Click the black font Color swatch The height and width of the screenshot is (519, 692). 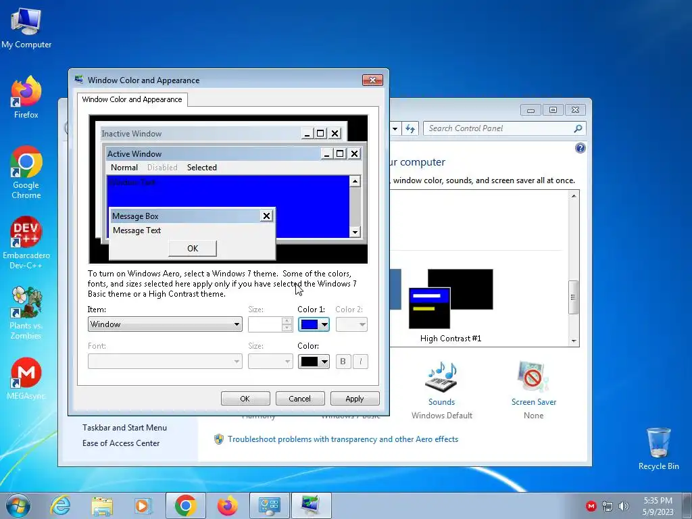point(310,362)
